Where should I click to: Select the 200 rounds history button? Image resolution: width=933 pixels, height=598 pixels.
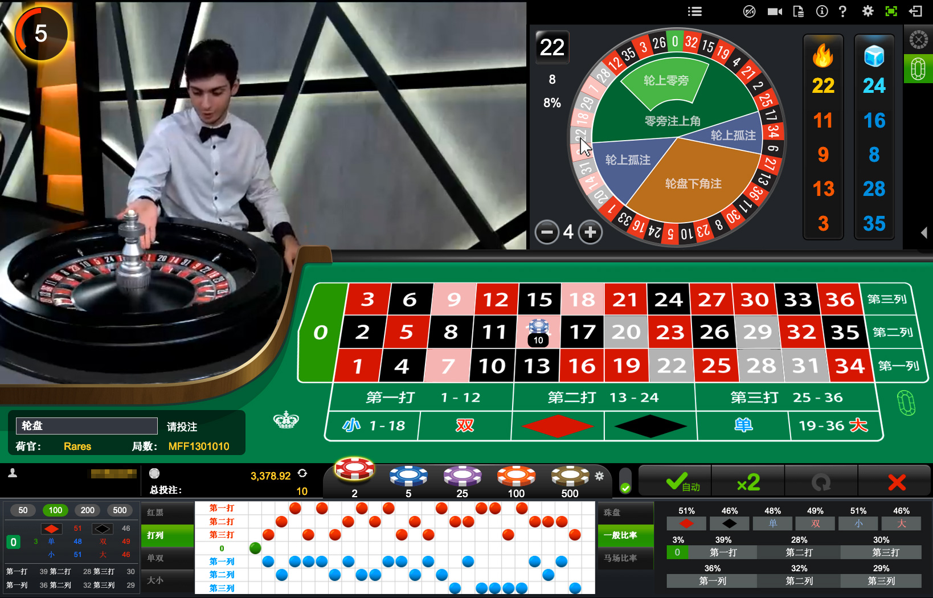coord(88,510)
